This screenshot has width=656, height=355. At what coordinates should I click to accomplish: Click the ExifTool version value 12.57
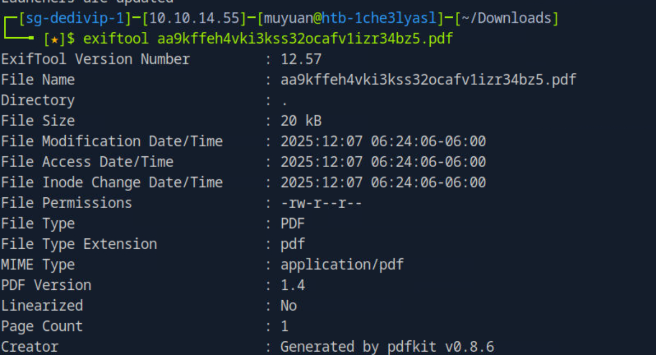tap(301, 59)
